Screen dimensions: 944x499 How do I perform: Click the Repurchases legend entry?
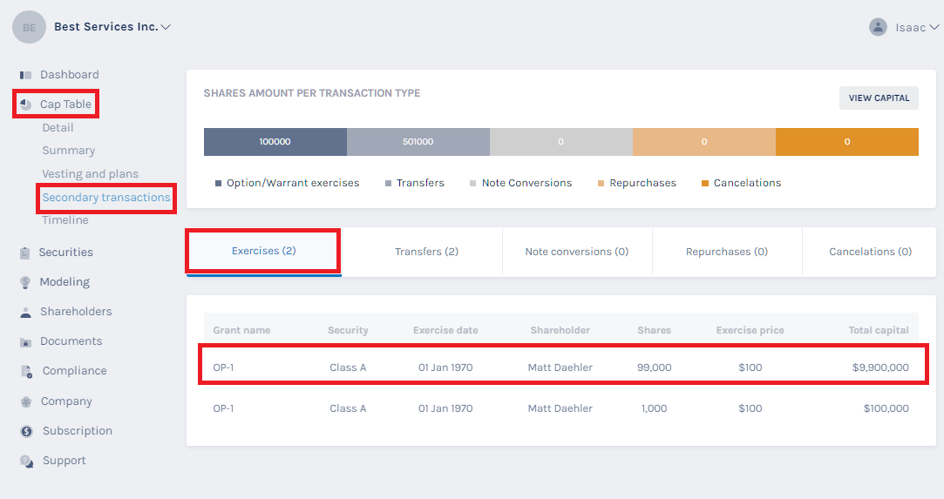[637, 183]
